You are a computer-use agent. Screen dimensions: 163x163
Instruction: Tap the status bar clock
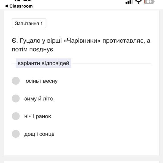22,1
